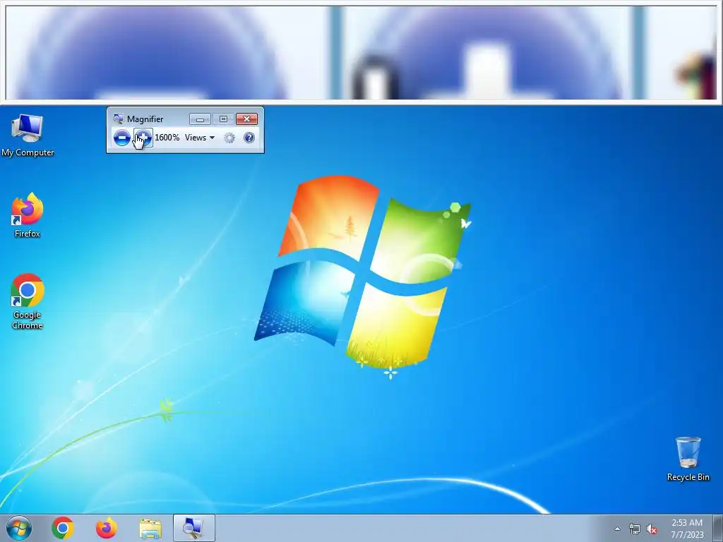Screen dimensions: 723x542
Task: Open Windows Explorer from the taskbar
Action: (150, 529)
